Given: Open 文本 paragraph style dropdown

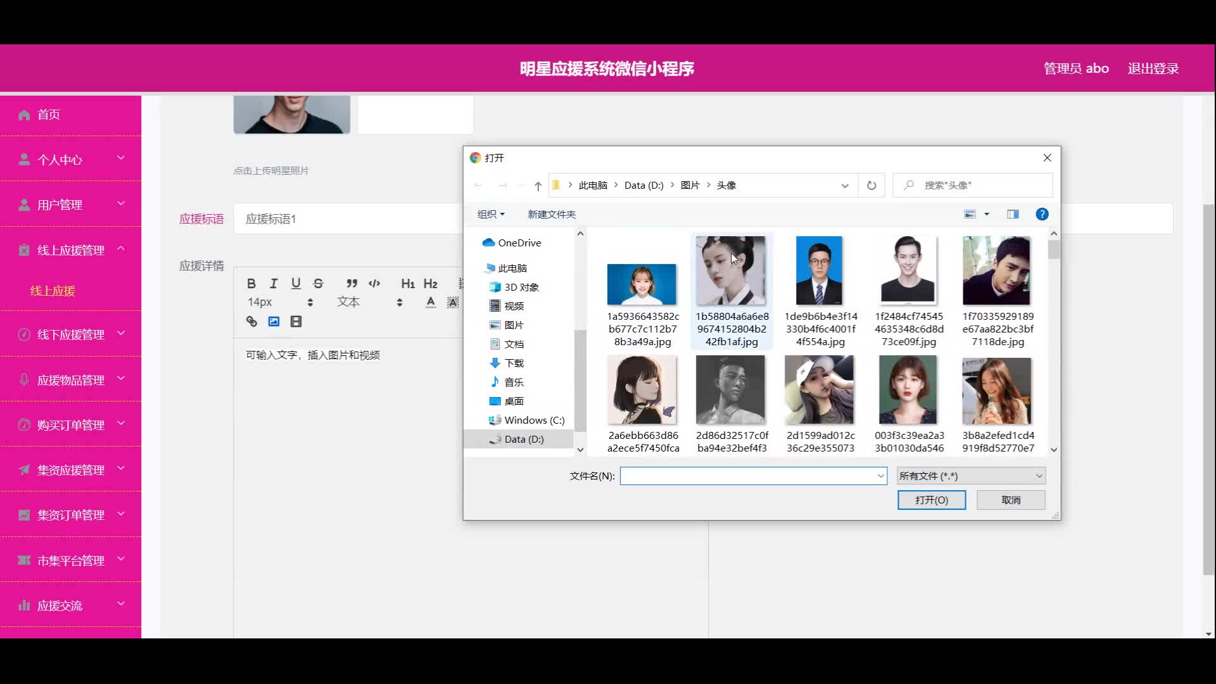Looking at the screenshot, I should pyautogui.click(x=369, y=302).
